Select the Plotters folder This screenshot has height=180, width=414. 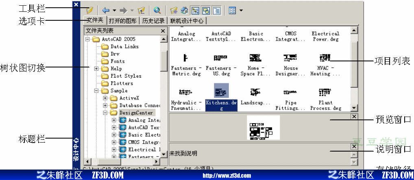click(x=122, y=83)
